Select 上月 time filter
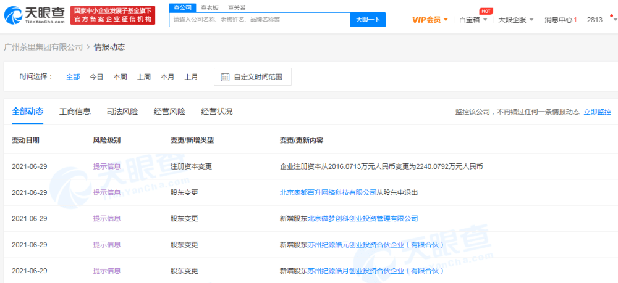The width and height of the screenshot is (618, 283). [x=191, y=77]
